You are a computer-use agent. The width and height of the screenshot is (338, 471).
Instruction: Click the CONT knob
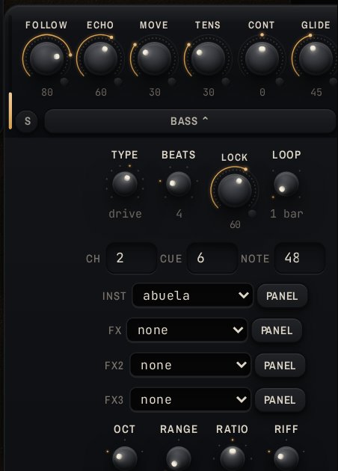[262, 58]
